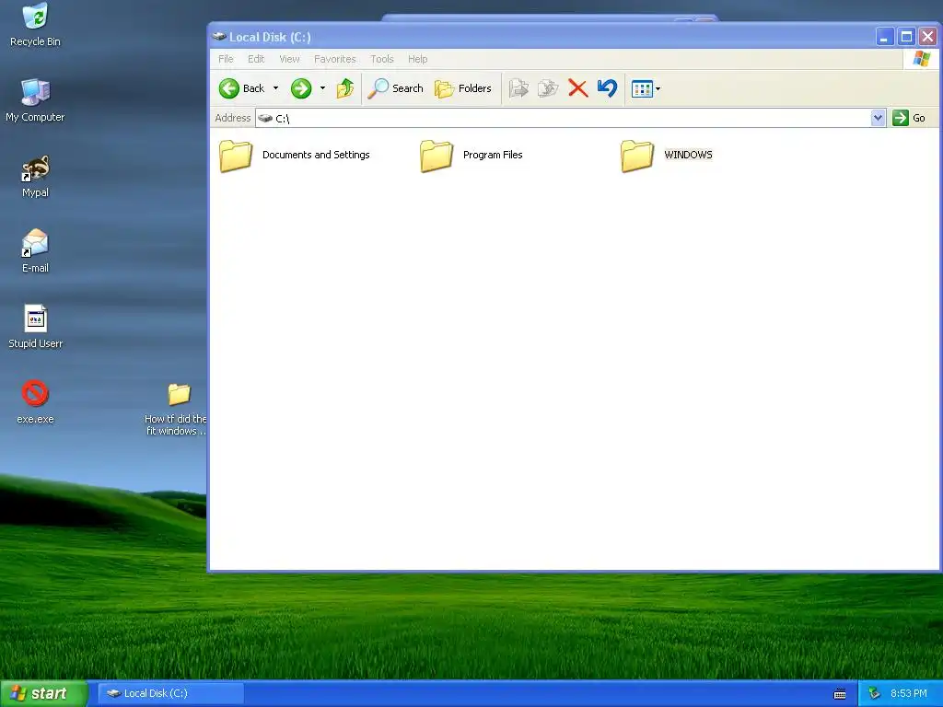Select the exe.exe desktop icon
943x707 pixels.
(35, 402)
